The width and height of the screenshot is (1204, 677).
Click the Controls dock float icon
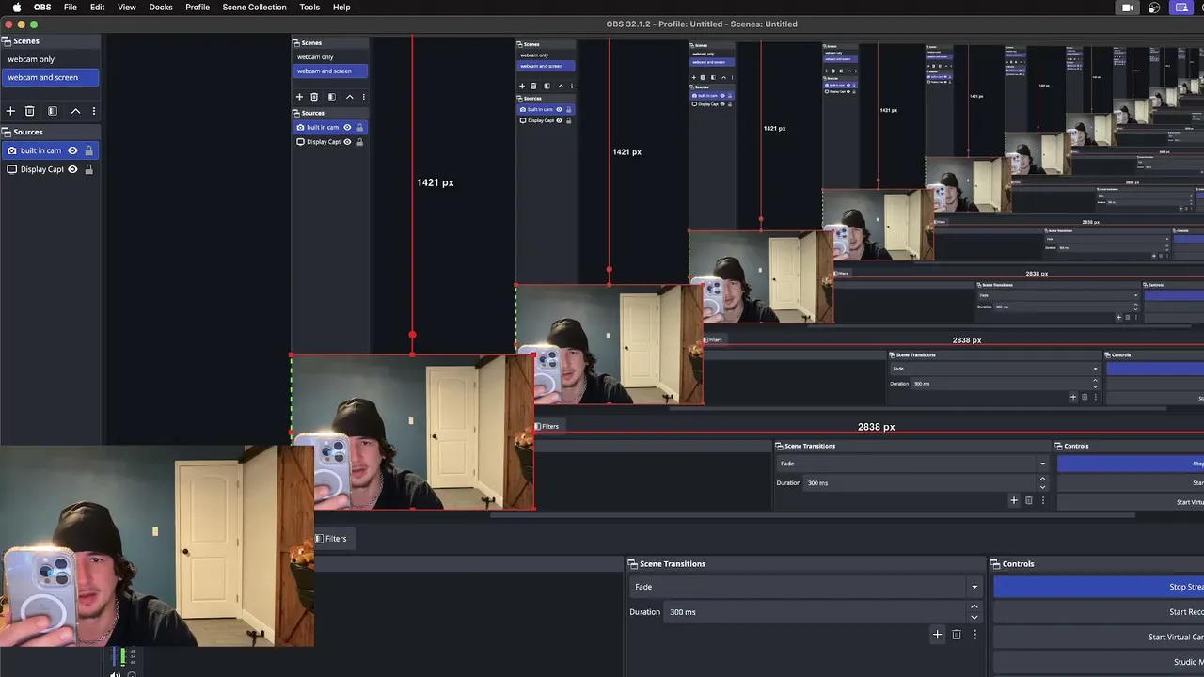coord(995,564)
